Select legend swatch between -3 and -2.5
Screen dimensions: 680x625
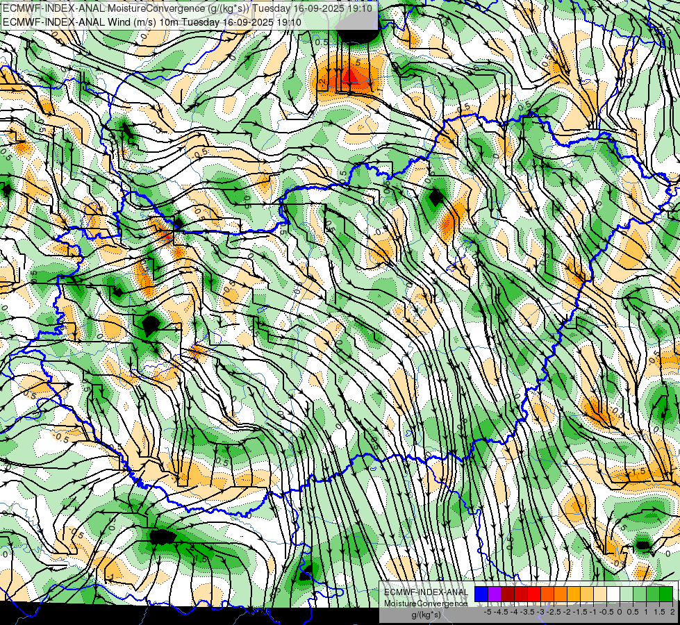547,594
